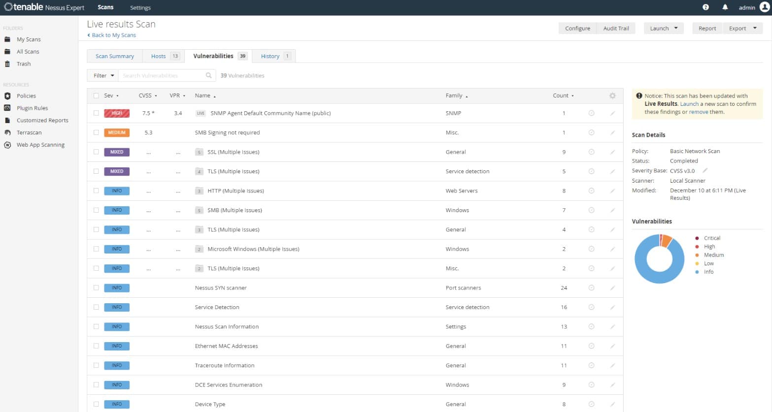Open the Export dropdown arrow

pos(755,28)
